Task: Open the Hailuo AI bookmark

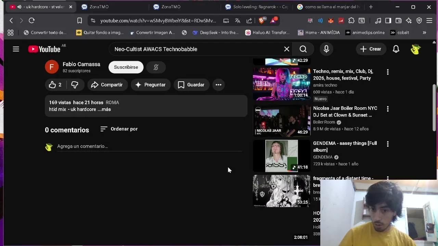Action: click(x=267, y=32)
